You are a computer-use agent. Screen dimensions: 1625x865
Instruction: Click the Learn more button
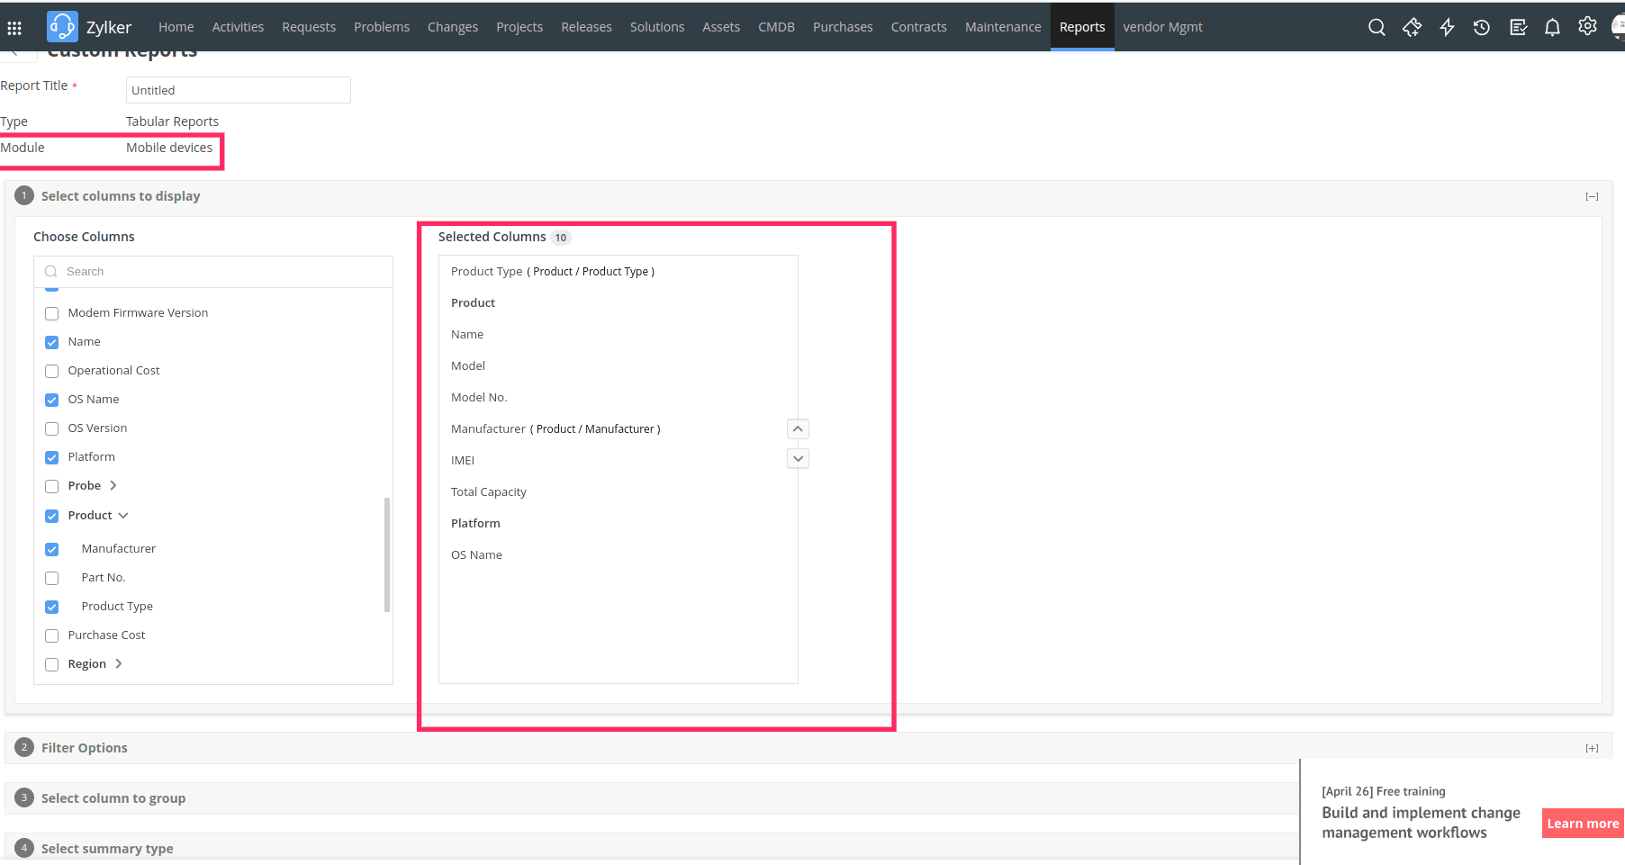pos(1582,824)
